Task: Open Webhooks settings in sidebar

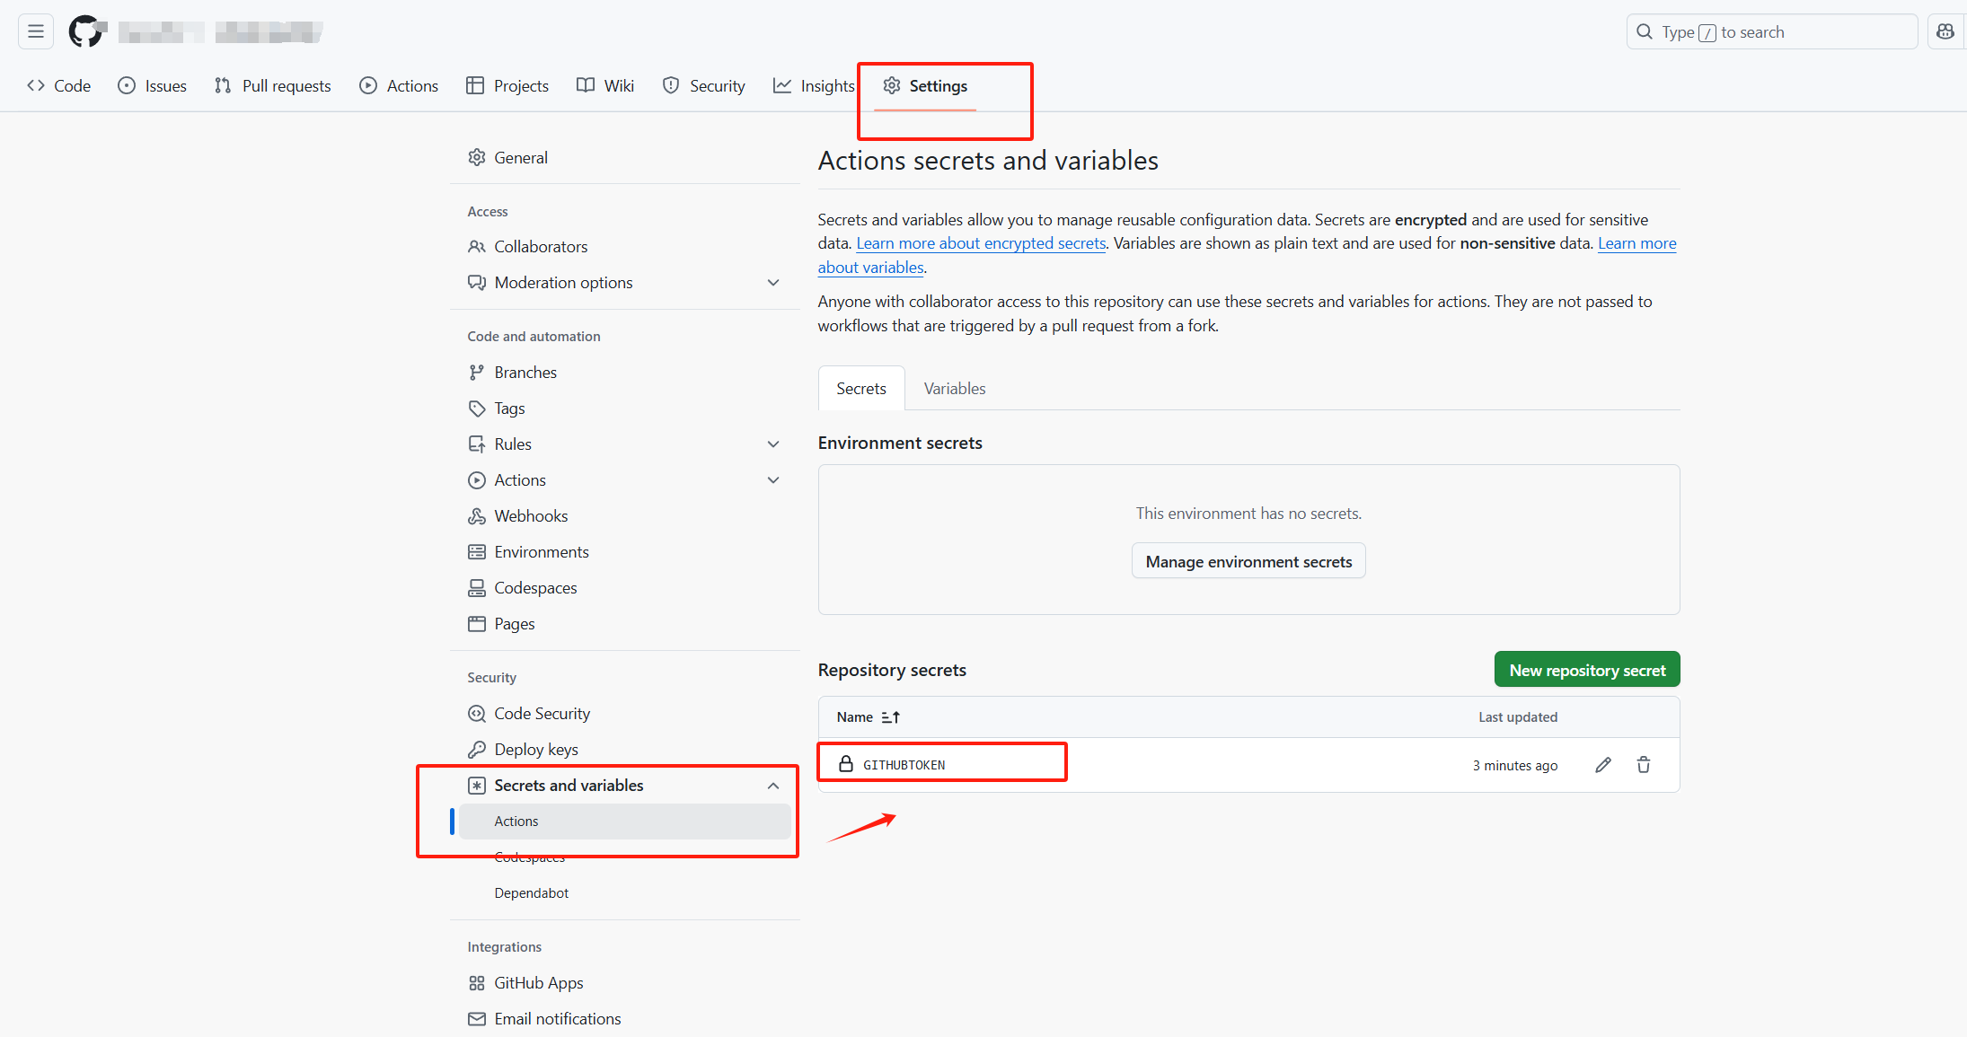Action: tap(530, 516)
